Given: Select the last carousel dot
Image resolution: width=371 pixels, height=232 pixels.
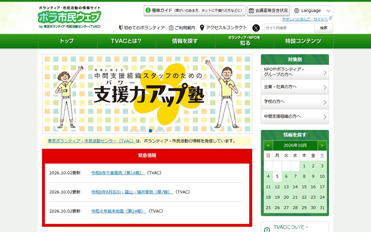Looking at the screenshot, I should point(163,131).
